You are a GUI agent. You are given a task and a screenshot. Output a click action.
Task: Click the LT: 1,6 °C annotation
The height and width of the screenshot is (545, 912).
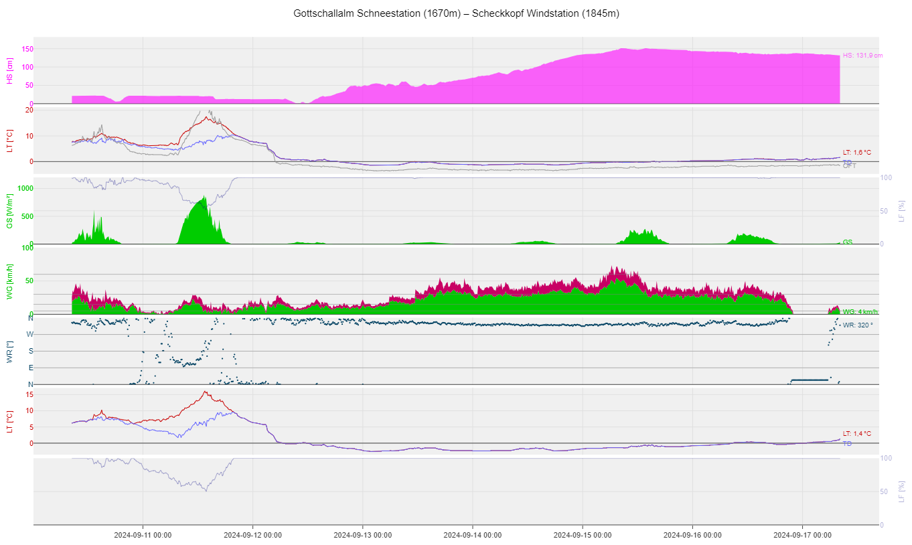[x=856, y=153]
